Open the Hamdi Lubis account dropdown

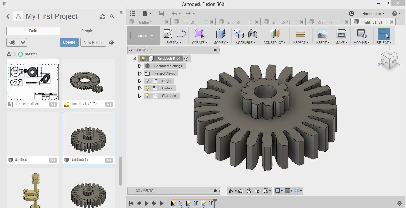pyautogui.click(x=374, y=14)
